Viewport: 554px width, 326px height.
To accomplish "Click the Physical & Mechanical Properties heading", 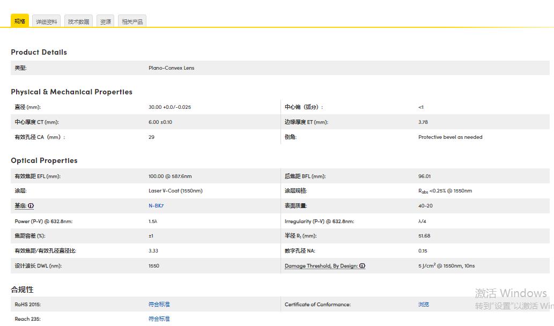I will point(71,92).
